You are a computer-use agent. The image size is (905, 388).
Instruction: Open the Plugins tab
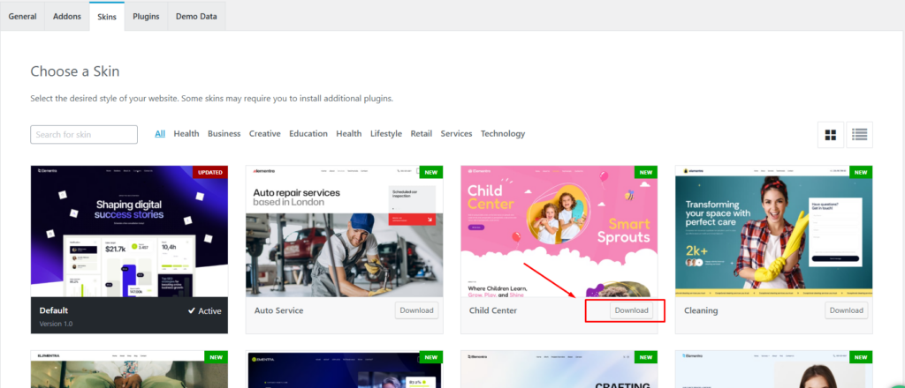[146, 16]
